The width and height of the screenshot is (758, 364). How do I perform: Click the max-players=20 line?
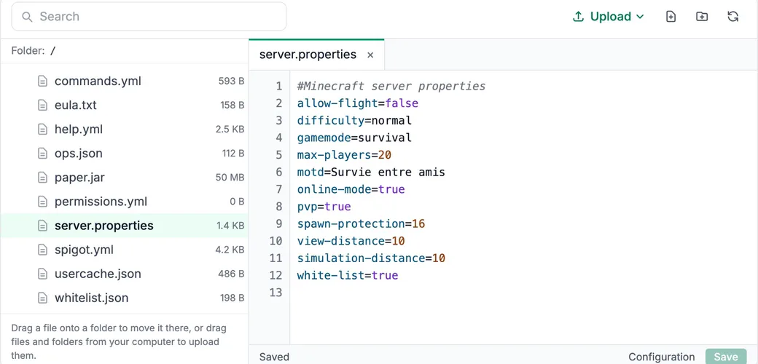point(344,155)
